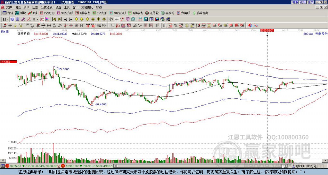Viewport: 328px width, 175px height.
Task: Open the 9P四方形 tool
Action: coord(65,13)
